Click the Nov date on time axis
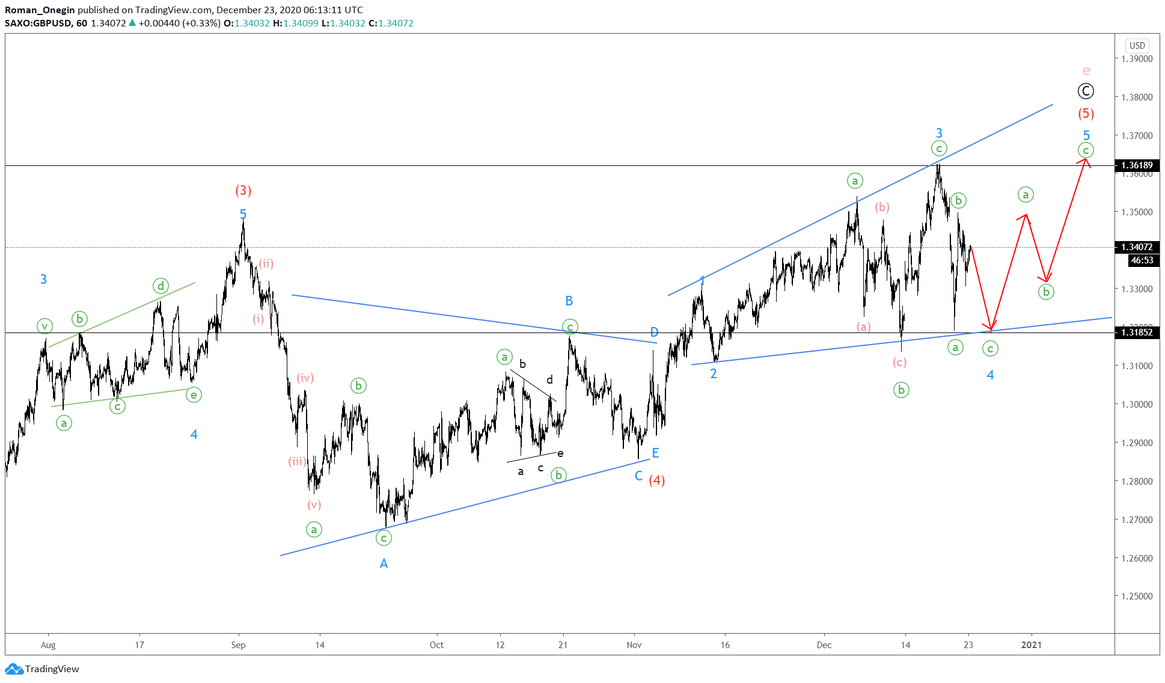Image resolution: width=1165 pixels, height=683 pixels. (x=634, y=645)
